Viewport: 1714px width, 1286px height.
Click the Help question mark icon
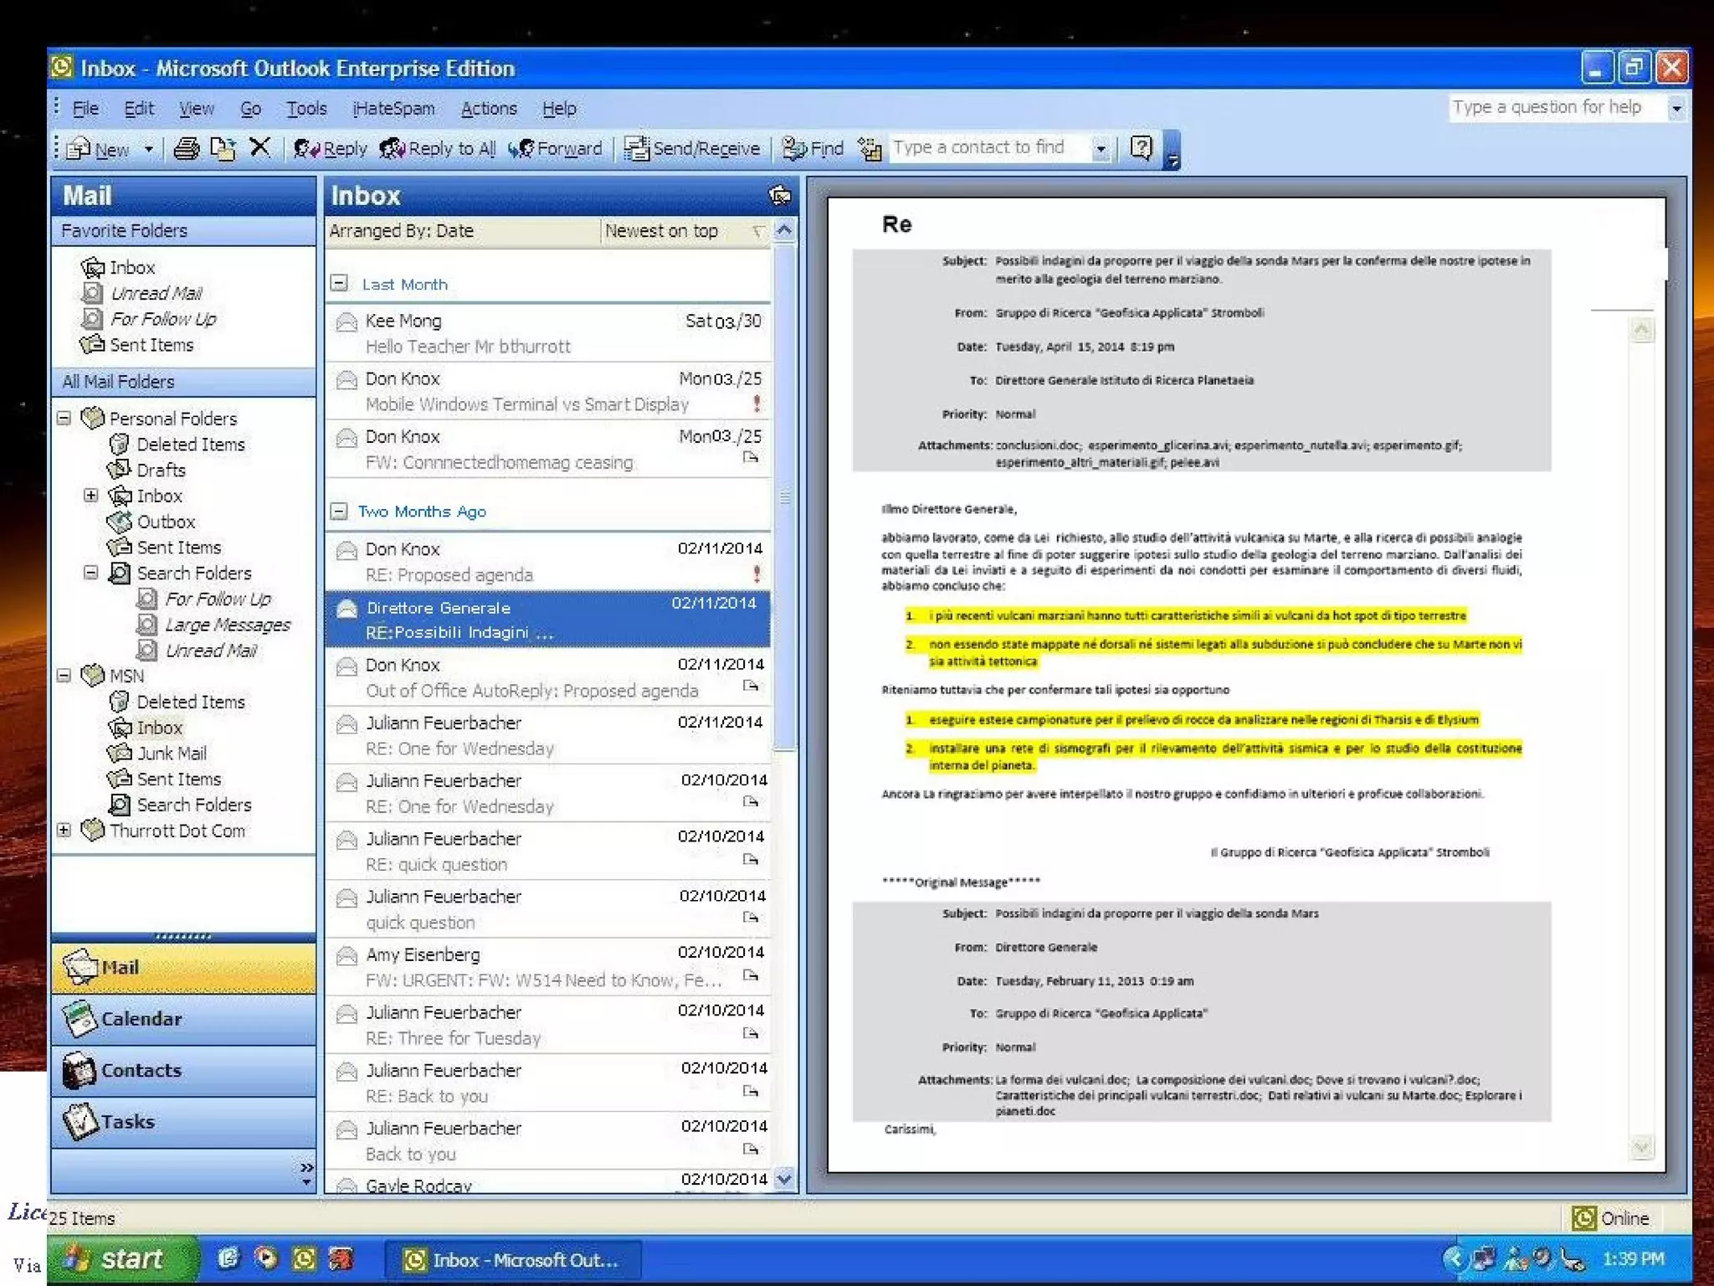tap(1142, 148)
